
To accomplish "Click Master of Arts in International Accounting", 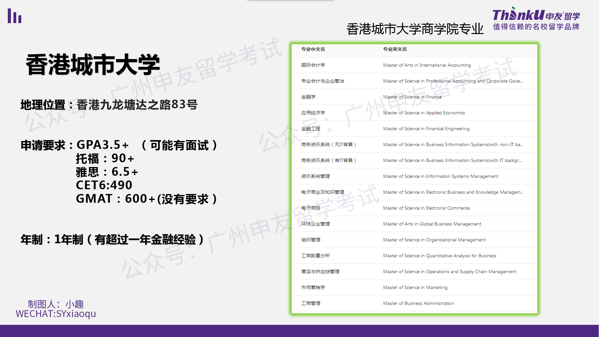I will [x=427, y=65].
